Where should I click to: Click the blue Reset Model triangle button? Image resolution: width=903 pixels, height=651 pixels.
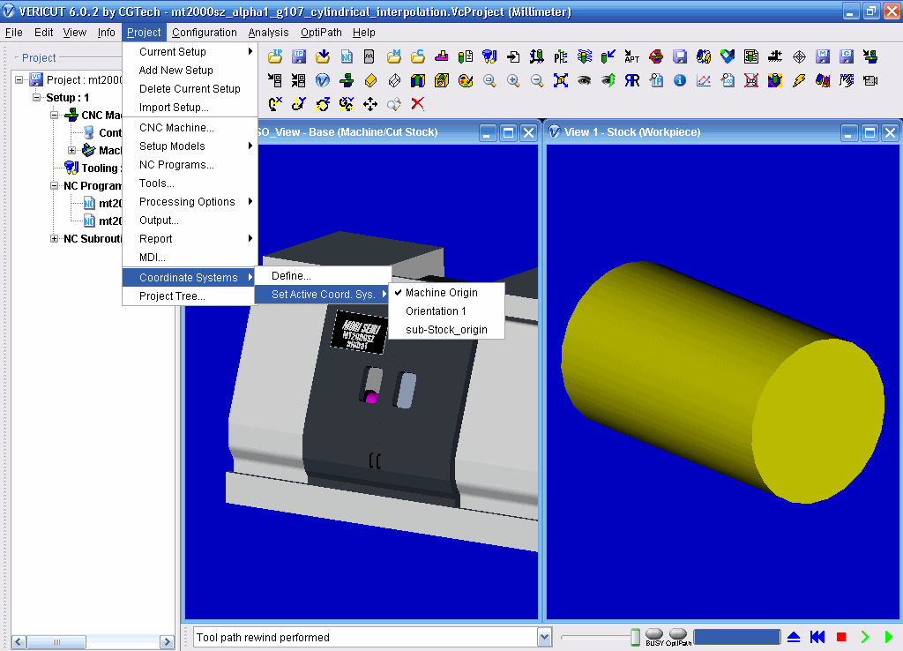click(794, 637)
